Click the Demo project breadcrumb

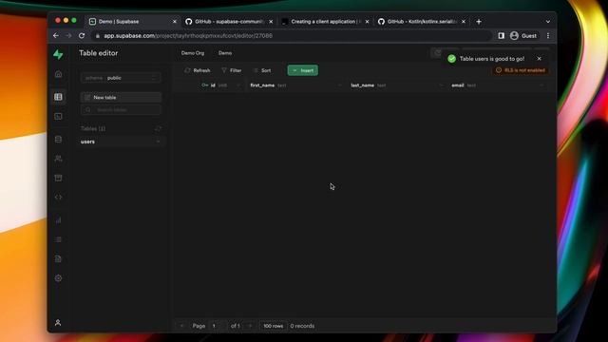pos(225,53)
